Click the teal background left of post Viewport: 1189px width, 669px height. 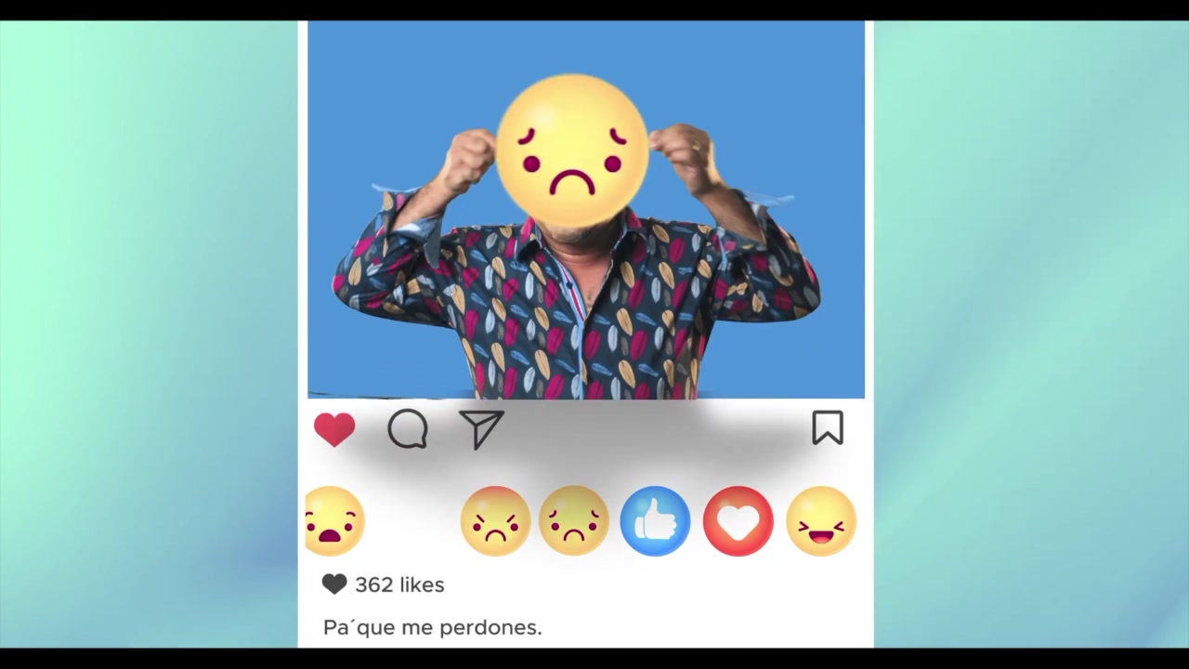pyautogui.click(x=149, y=334)
